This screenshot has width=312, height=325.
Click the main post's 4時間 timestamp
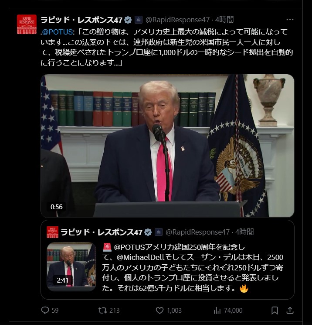click(224, 20)
